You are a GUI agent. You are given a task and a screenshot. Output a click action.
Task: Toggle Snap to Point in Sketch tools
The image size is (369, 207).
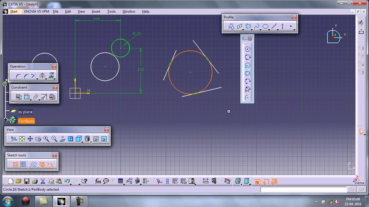point(23,164)
